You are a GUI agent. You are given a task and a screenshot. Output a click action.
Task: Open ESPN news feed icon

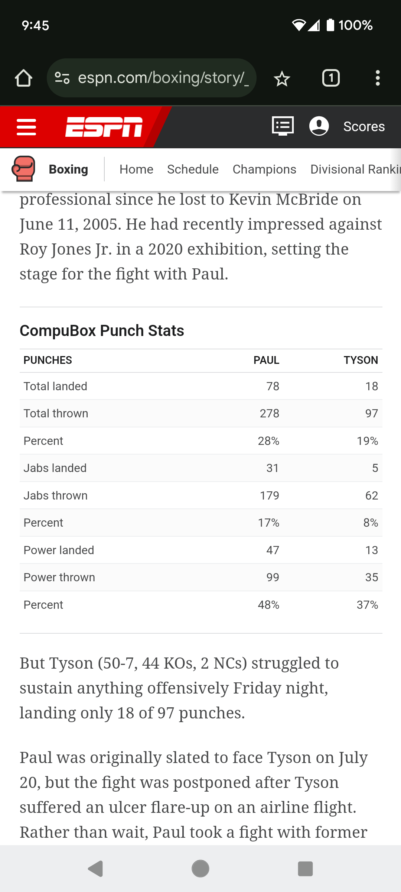point(283,126)
